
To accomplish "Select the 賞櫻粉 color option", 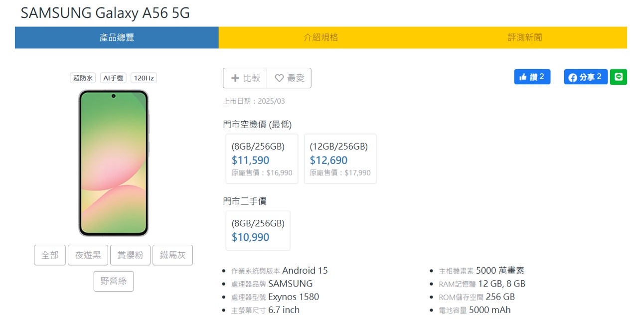I will [131, 255].
